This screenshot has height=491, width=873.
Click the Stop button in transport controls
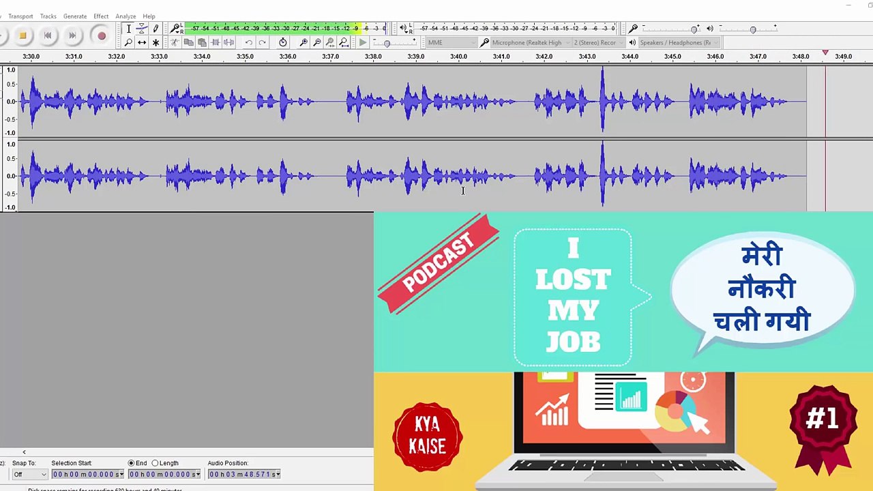(x=23, y=35)
